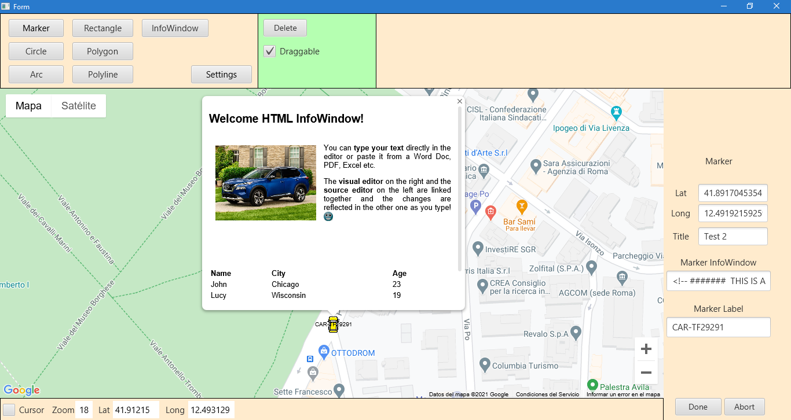Click the Title field containing Test 2

(x=733, y=236)
